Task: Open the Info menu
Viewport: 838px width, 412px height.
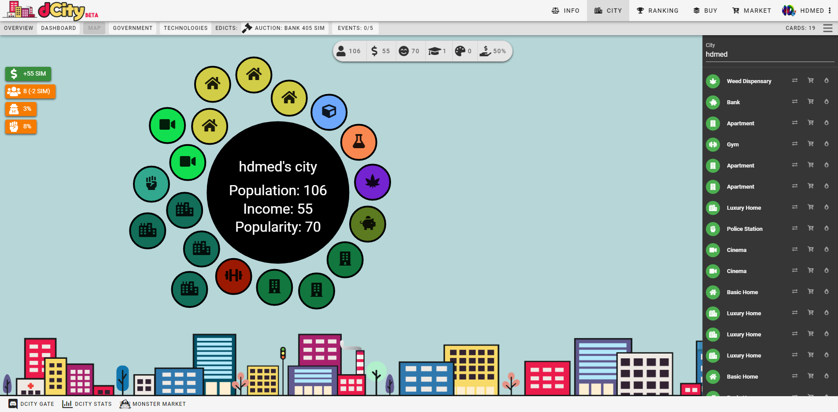Action: pos(565,11)
